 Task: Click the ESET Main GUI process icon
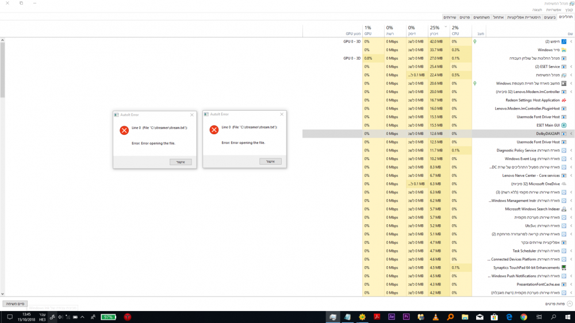coord(563,125)
